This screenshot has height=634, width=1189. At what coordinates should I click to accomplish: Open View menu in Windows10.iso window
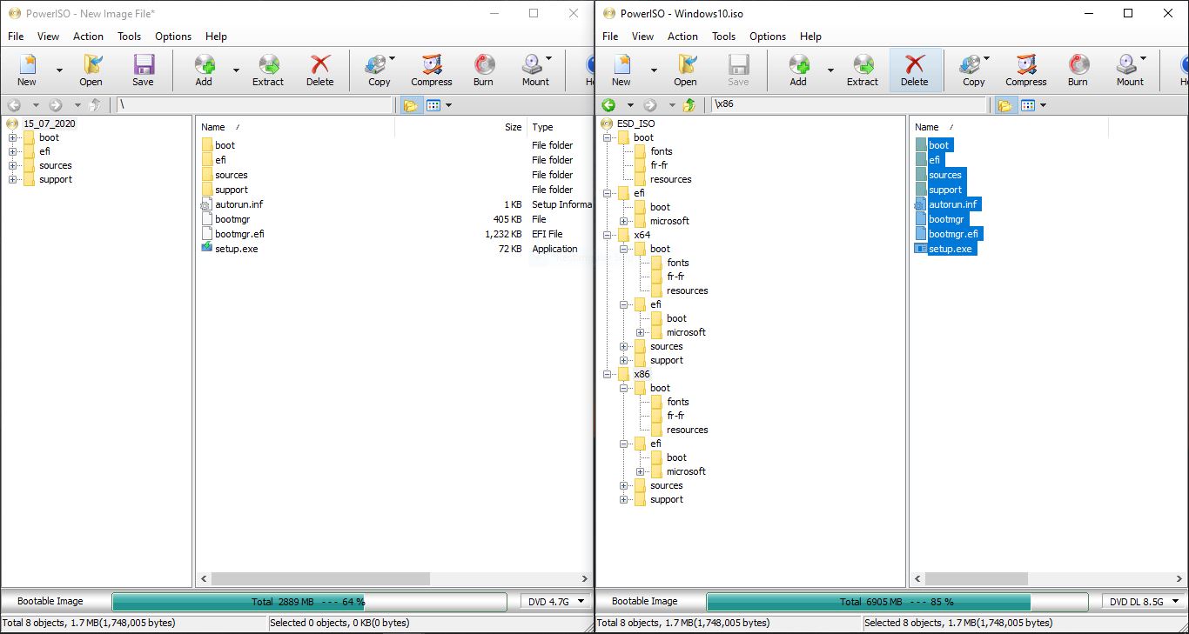pos(642,37)
